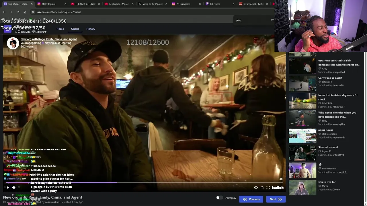
Task: Click the browser home icon
Action: pyautogui.click(x=25, y=12)
